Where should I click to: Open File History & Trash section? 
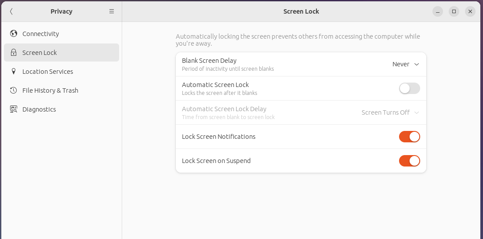[x=50, y=91]
